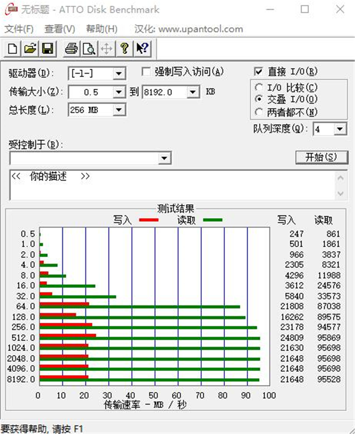Screen dimensions: 355x434
Task: Select the locator crosshair tool
Action: [x=106, y=49]
